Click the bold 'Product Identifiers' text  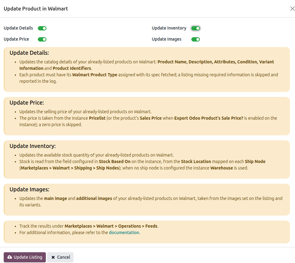click(x=72, y=68)
